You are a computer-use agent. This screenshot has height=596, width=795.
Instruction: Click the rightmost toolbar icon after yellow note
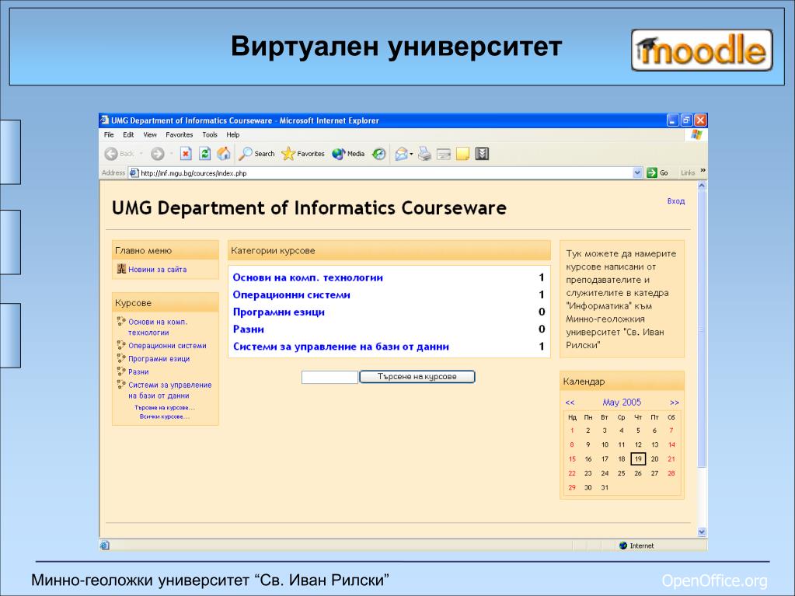[x=482, y=154]
